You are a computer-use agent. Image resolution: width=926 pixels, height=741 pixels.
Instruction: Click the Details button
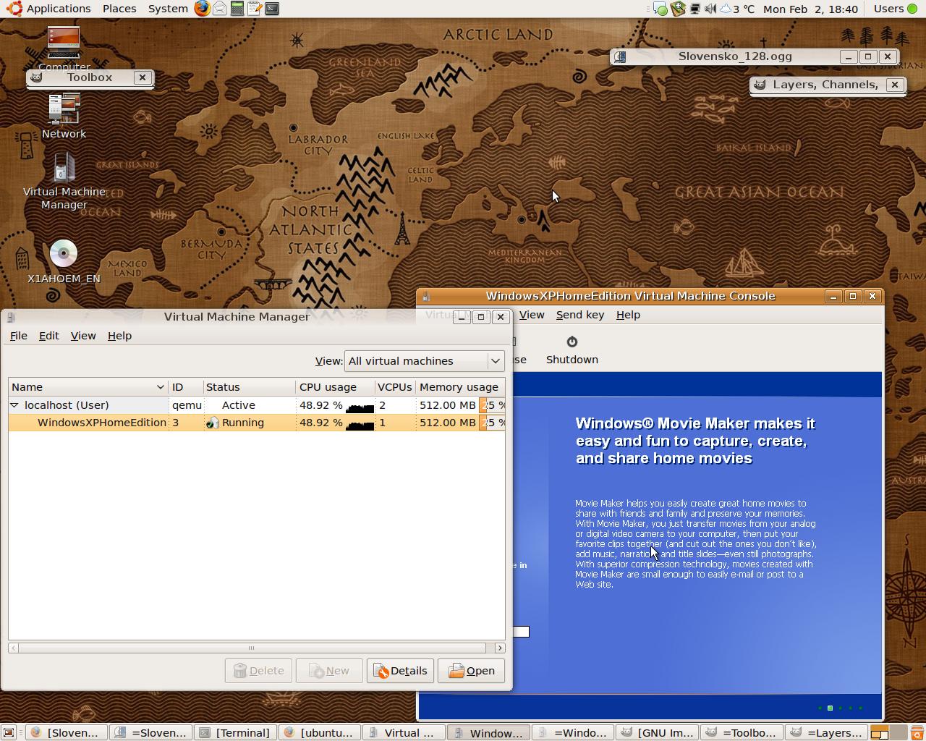tap(400, 671)
